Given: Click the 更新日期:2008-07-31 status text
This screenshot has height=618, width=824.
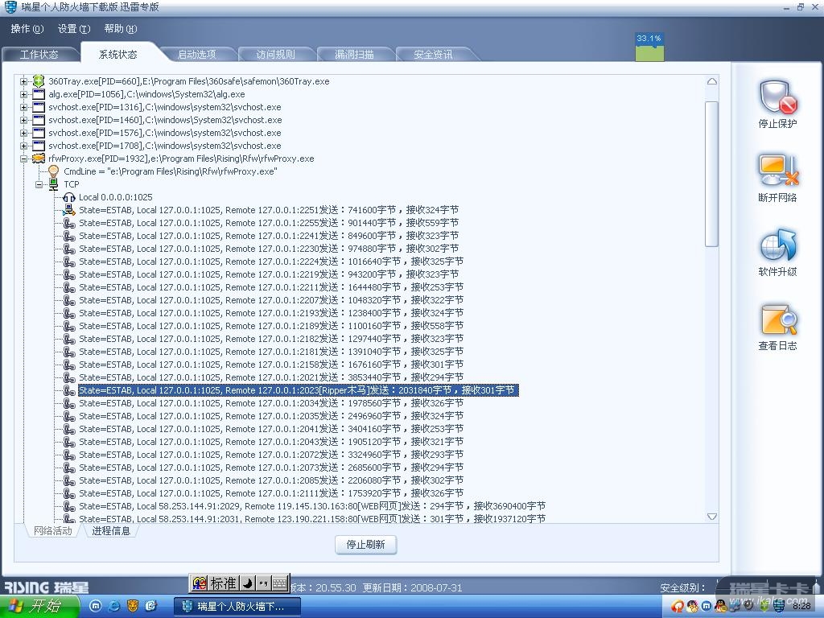Looking at the screenshot, I should point(413,587).
